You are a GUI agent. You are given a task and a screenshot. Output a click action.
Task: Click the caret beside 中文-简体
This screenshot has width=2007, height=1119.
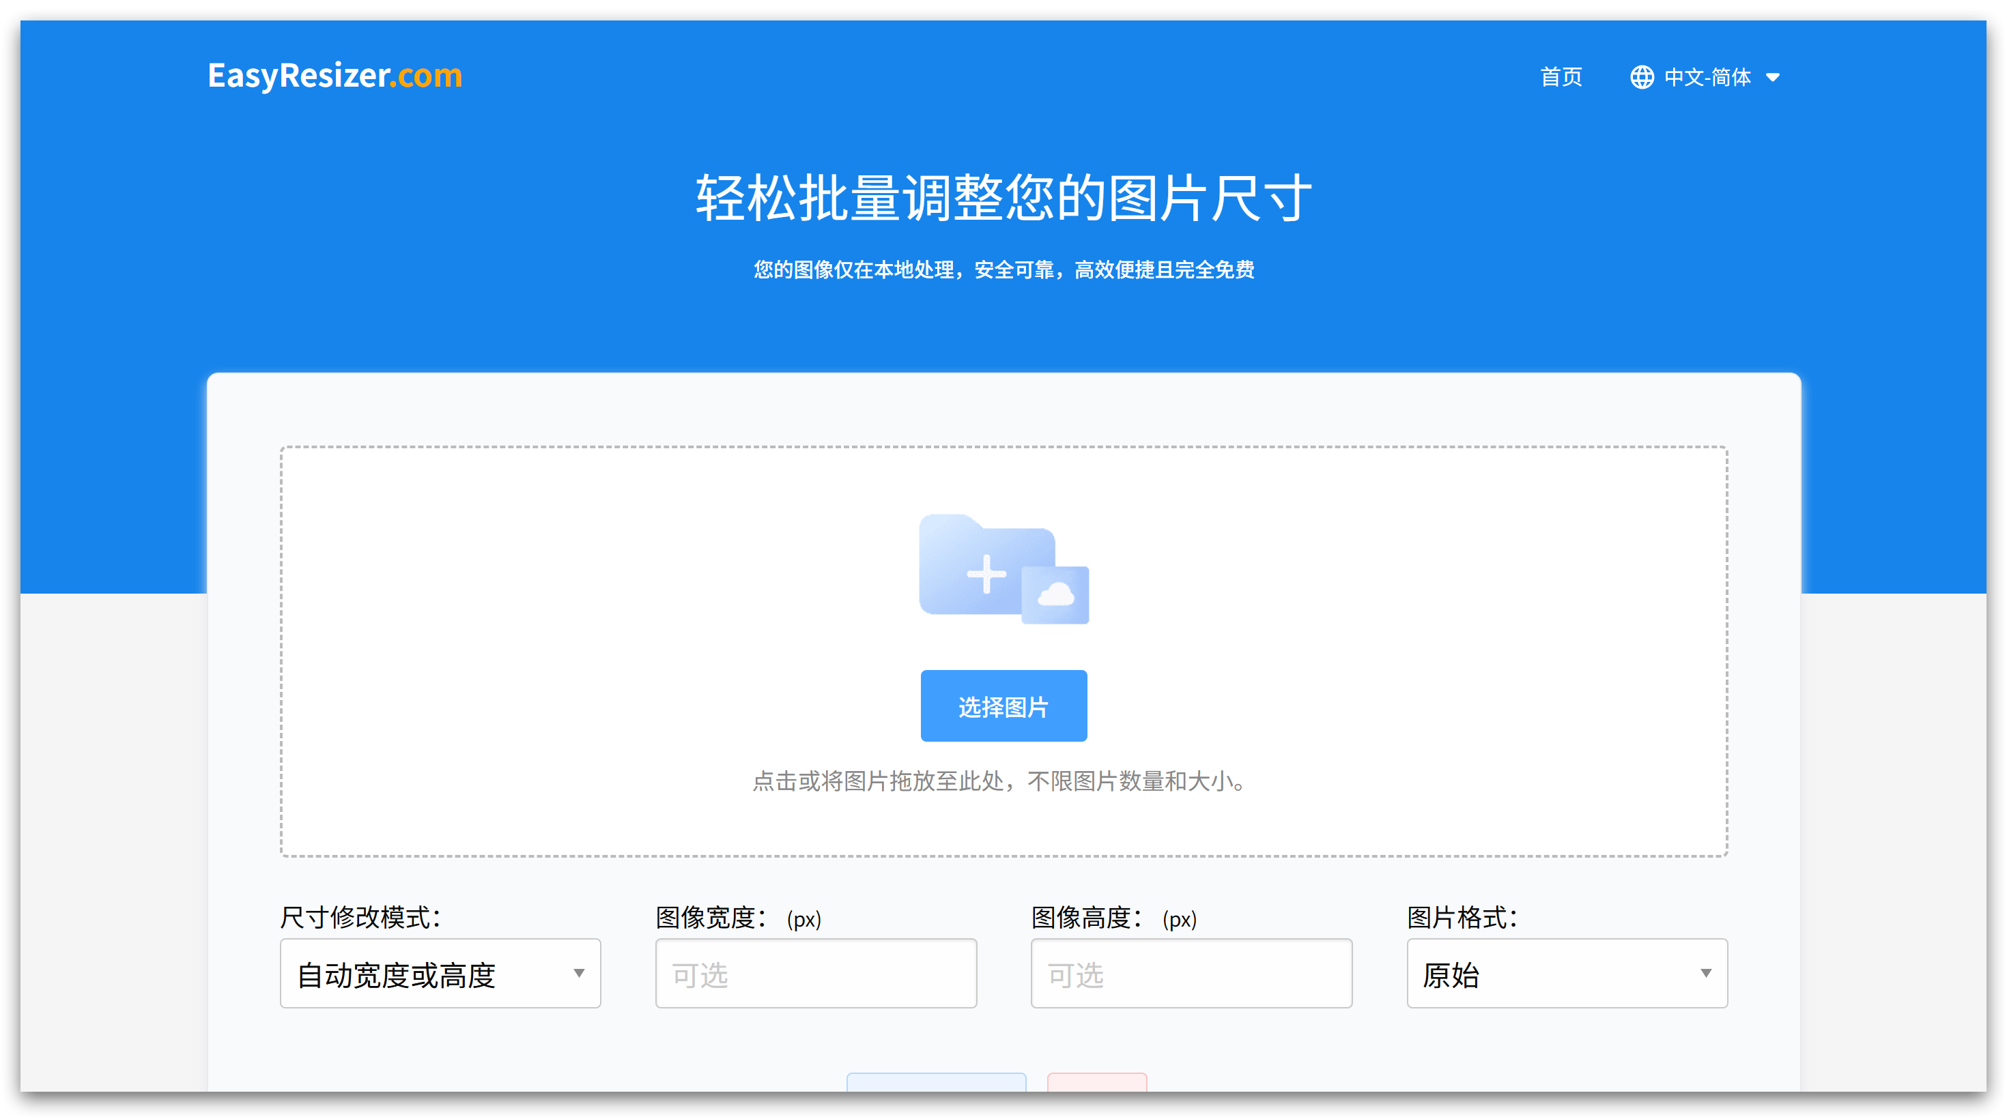click(1772, 78)
